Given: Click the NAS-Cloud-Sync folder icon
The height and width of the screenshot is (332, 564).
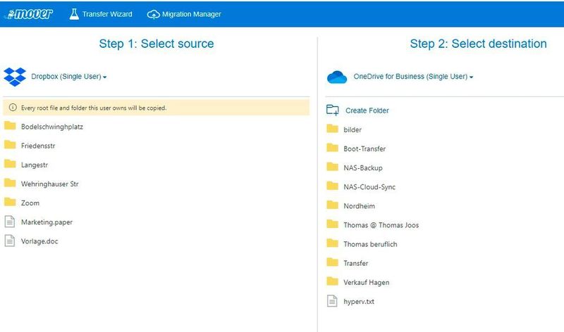Looking at the screenshot, I should 332,186.
